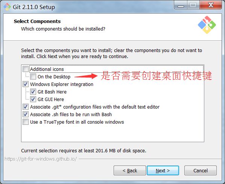225x184 pixels.
Task: Select the Windows Explorer integration label
Action: pos(62,84)
